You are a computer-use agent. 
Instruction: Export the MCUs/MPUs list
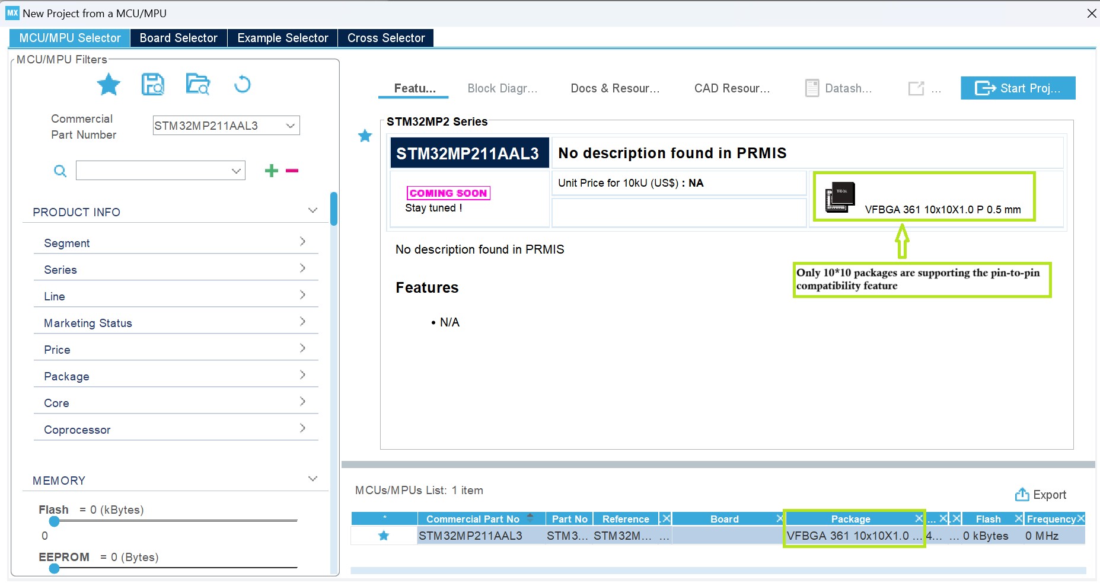(1041, 495)
